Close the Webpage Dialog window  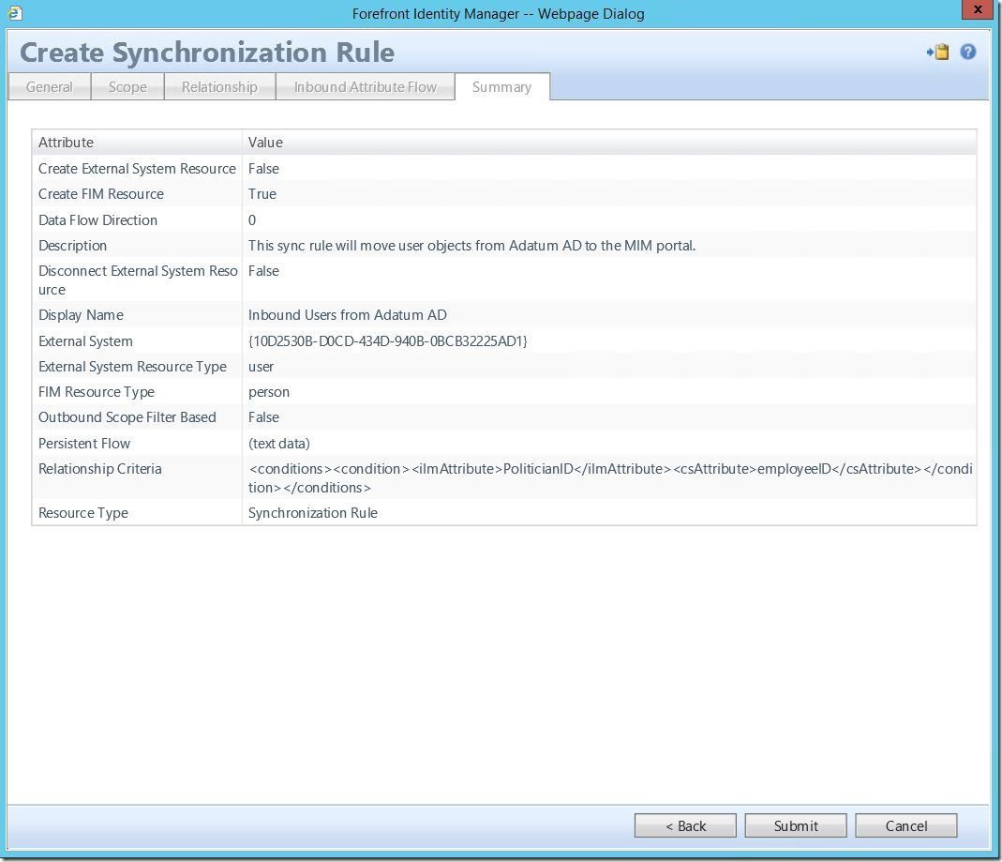[x=978, y=11]
